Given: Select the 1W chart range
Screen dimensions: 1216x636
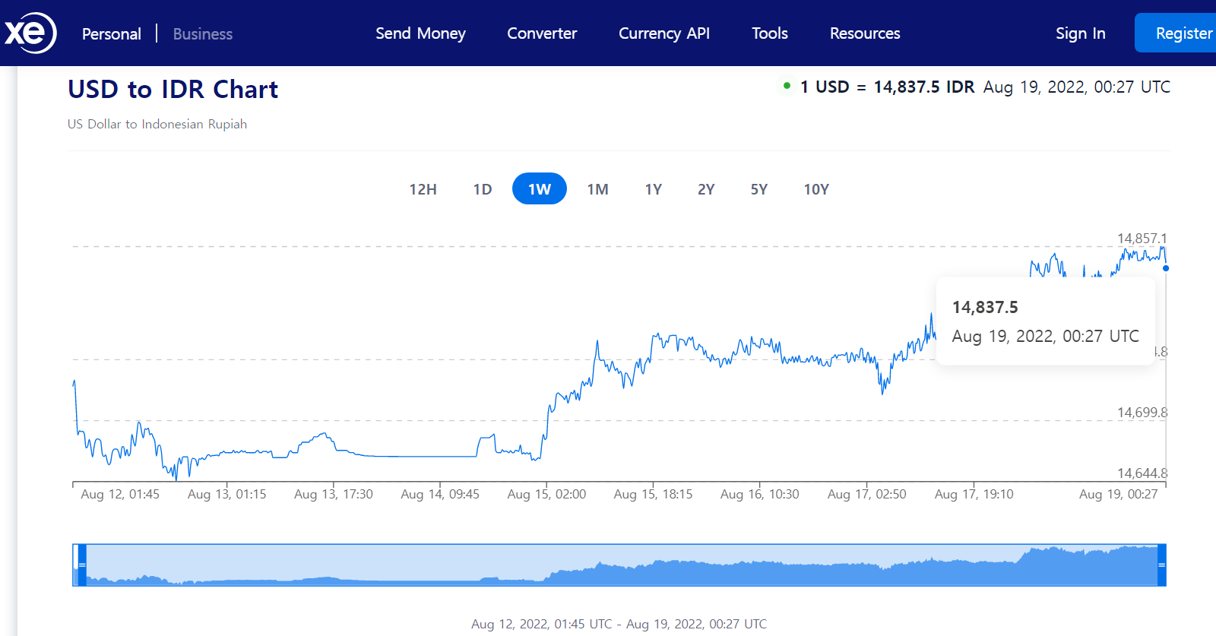Looking at the screenshot, I should 540,189.
